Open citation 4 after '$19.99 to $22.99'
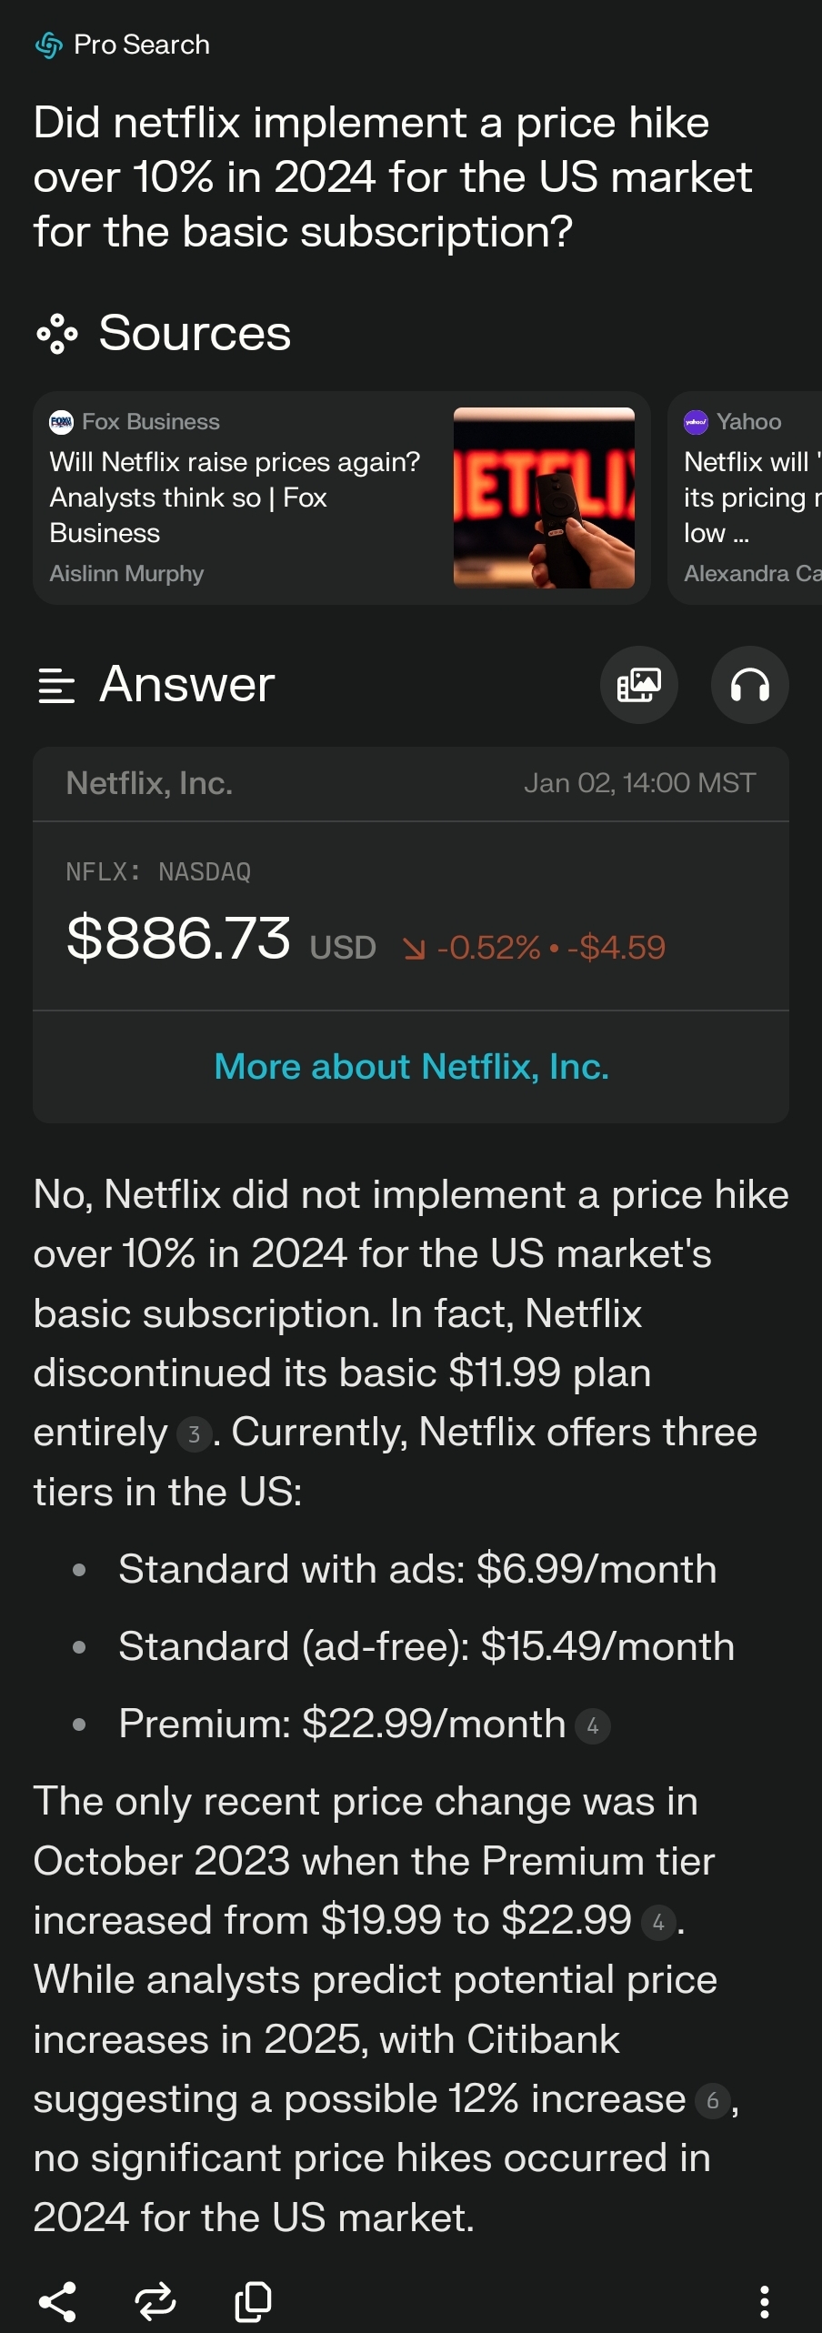The height and width of the screenshot is (2333, 822). tap(658, 1922)
